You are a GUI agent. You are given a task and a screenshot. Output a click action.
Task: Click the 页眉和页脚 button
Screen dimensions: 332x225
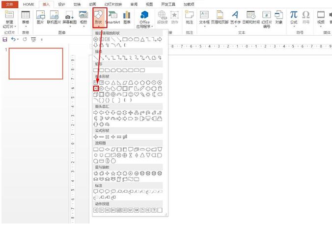point(220,18)
